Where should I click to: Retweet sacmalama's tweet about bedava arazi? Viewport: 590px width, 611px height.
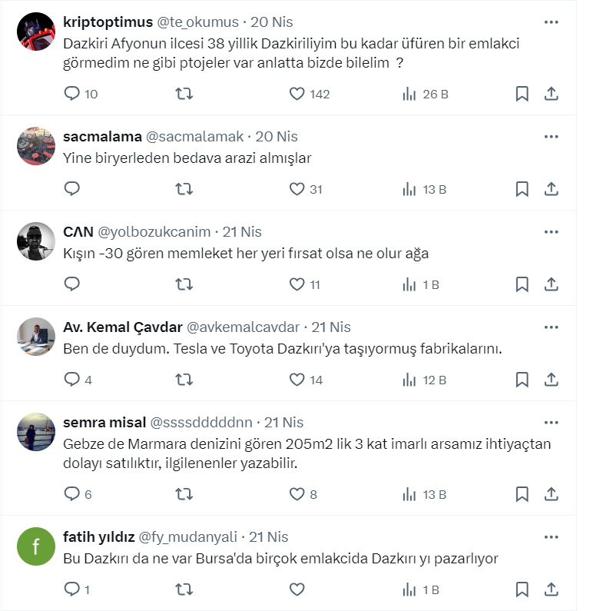point(184,189)
